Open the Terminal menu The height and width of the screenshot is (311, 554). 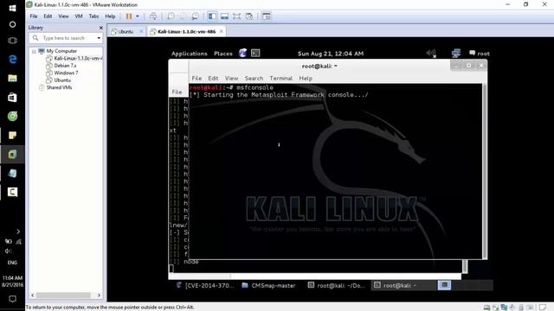pos(280,79)
